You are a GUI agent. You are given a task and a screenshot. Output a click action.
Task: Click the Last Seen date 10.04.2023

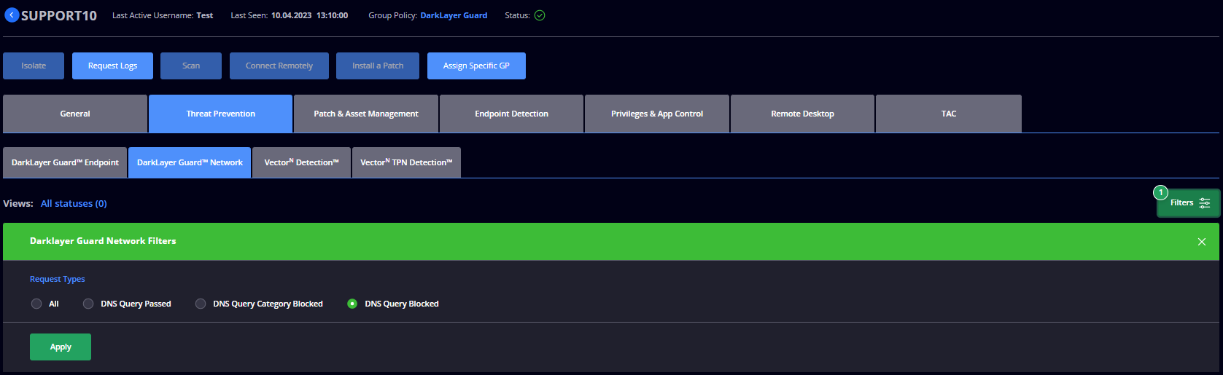291,15
